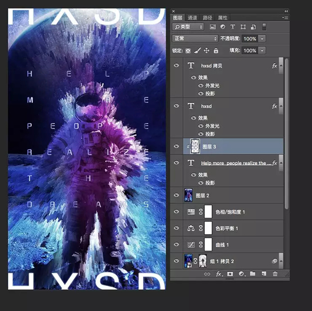Select the 图层 2 layer name
This screenshot has height=311, width=312.
(202, 196)
